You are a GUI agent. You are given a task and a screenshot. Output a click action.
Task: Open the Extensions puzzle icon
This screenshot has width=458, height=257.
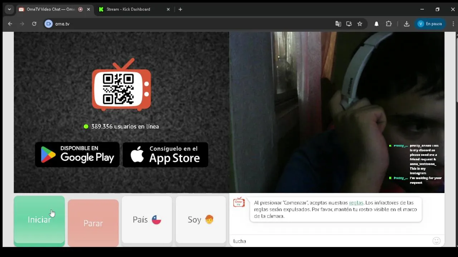[389, 24]
